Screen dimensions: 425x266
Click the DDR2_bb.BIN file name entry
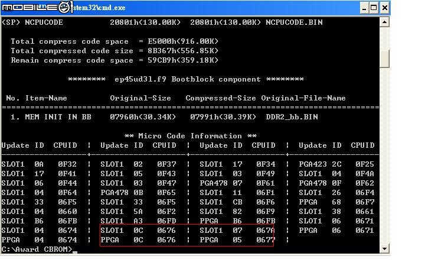point(292,117)
